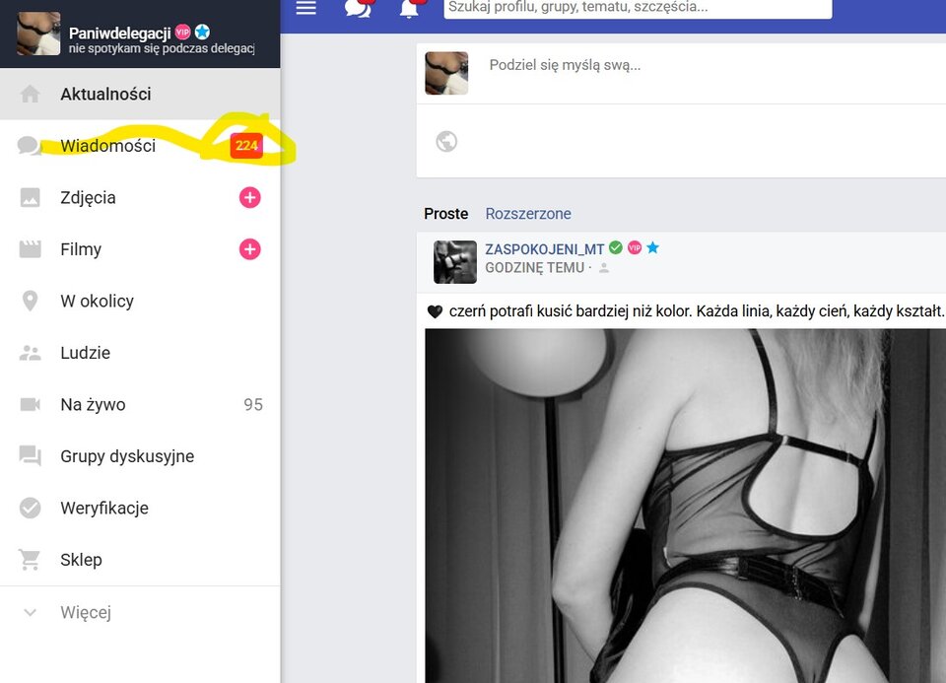Click the search profiles input field
This screenshot has height=683, width=946.
click(638, 8)
